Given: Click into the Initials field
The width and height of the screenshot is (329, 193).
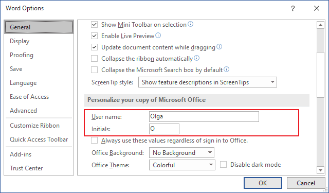Looking at the screenshot, I should 164,129.
